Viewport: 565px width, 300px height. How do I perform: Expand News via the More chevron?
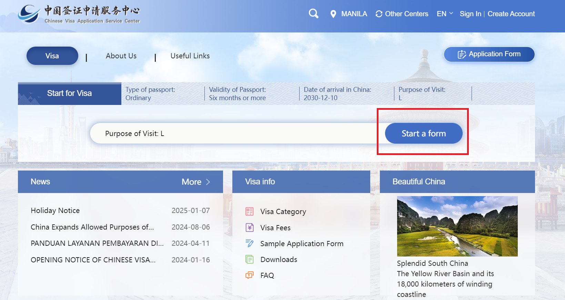208,182
